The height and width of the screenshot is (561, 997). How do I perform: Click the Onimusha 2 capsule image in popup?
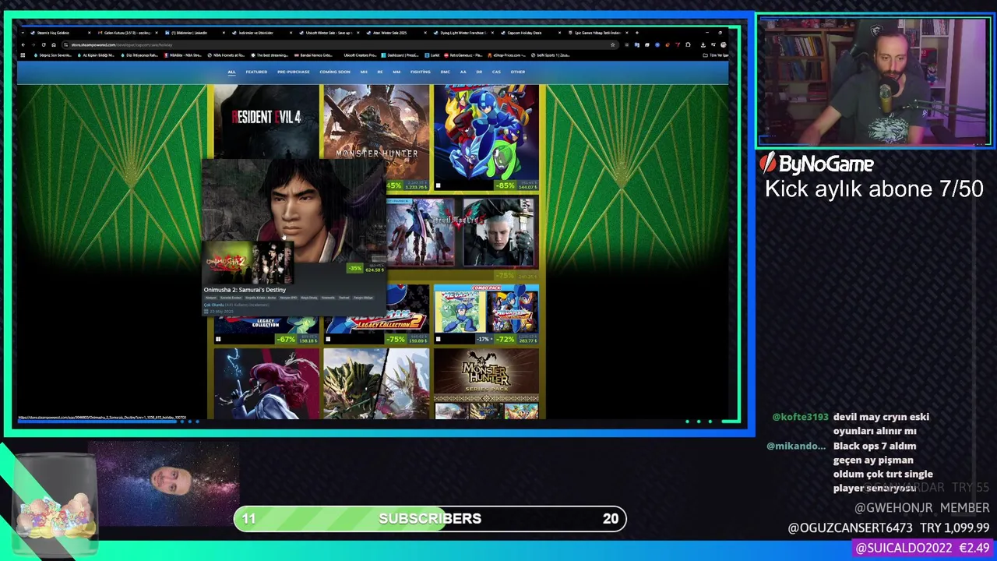248,263
